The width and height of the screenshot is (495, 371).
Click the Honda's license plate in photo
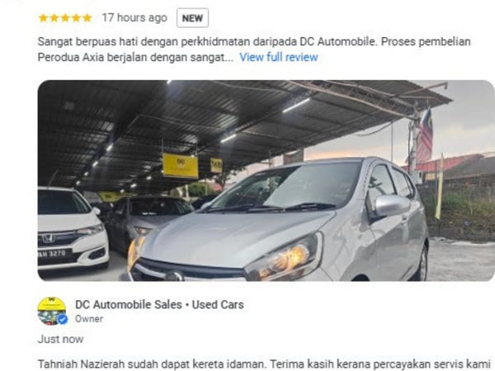[x=53, y=254]
